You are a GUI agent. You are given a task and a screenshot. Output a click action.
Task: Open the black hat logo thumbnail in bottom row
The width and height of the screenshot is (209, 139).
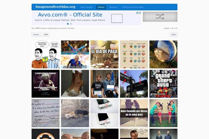[46, 134]
